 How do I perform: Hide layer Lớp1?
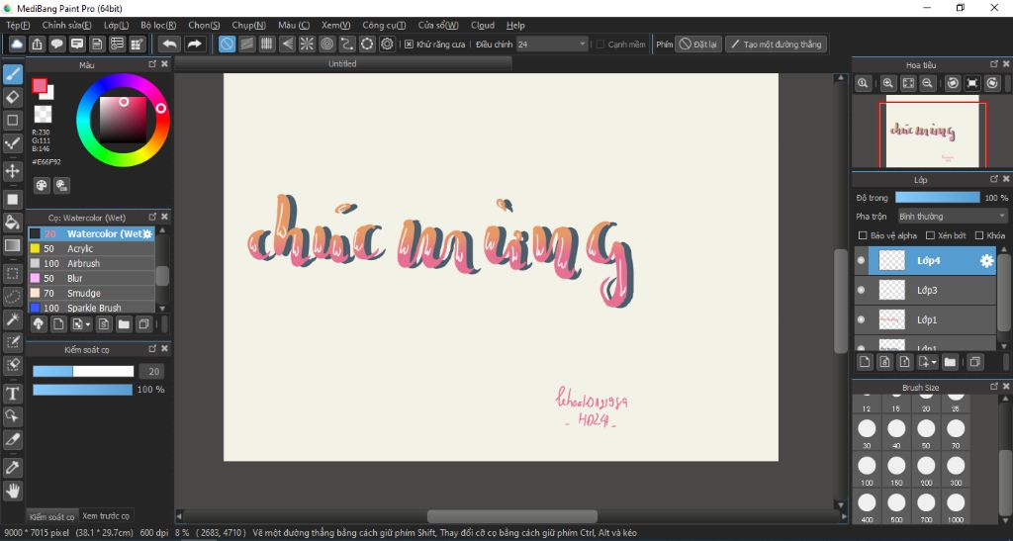point(861,319)
